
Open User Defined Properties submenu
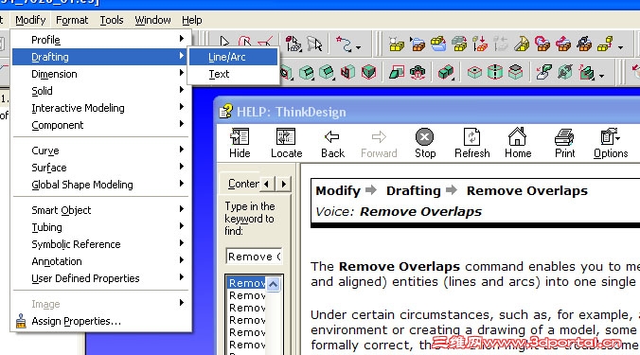100,278
